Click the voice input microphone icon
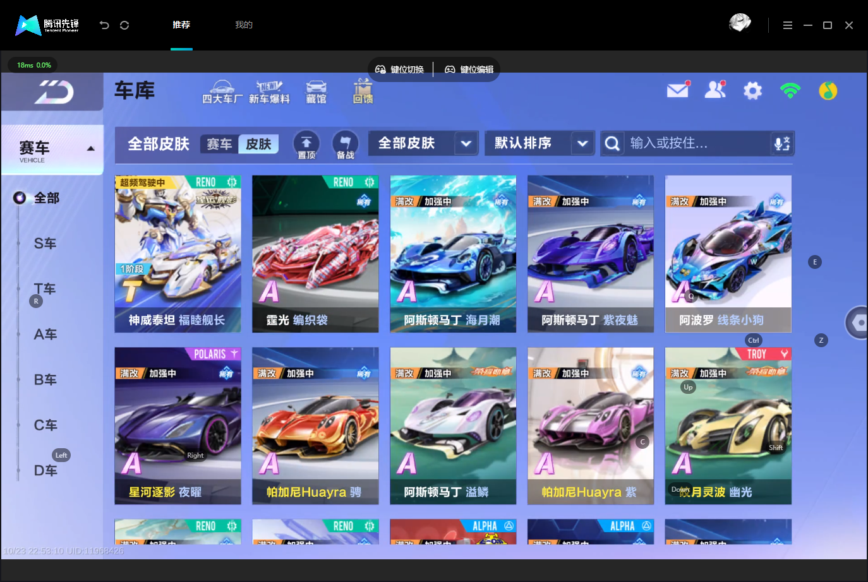Screen dimensions: 868x582 point(782,143)
